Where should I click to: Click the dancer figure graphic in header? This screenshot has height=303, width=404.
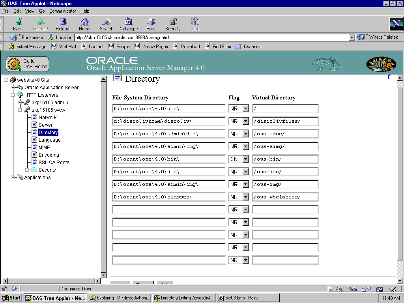(326, 64)
